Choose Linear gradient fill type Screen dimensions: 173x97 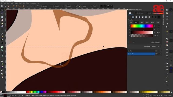pos(136,17)
